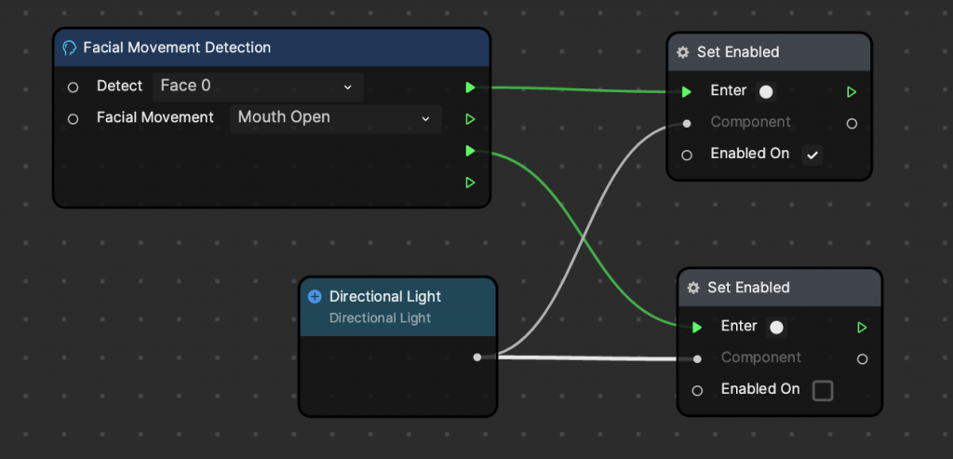Click the Enabled On label on upper Set Enabled
This screenshot has height=459, width=953.
(750, 154)
